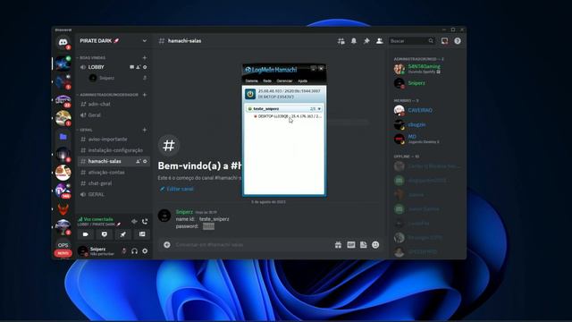
Task: Open the emoji picker
Action: pyautogui.click(x=375, y=244)
